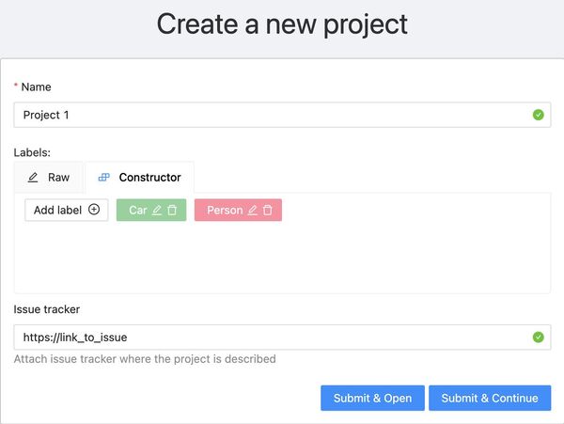Click the blocks icon on Constructor tab

tap(104, 177)
